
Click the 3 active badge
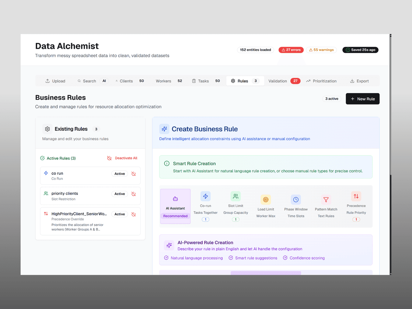point(332,99)
